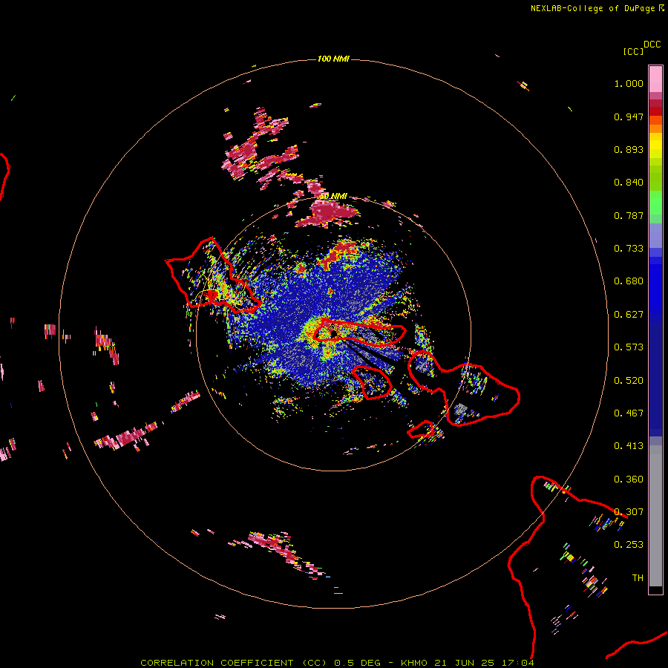Click the KHMO station identifier in caption
The height and width of the screenshot is (668, 668).
(413, 663)
